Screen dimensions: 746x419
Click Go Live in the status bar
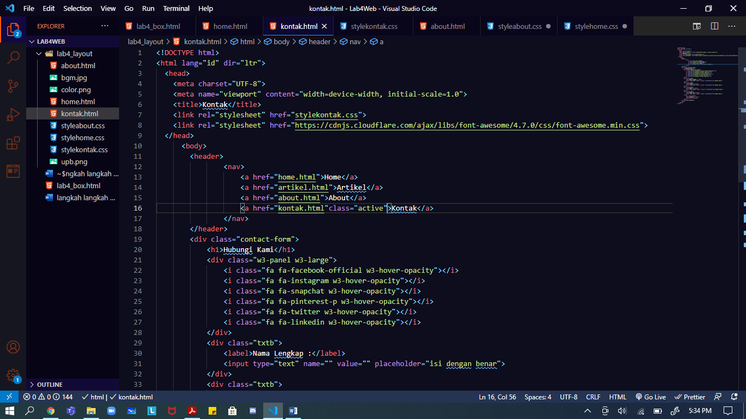[x=650, y=397]
